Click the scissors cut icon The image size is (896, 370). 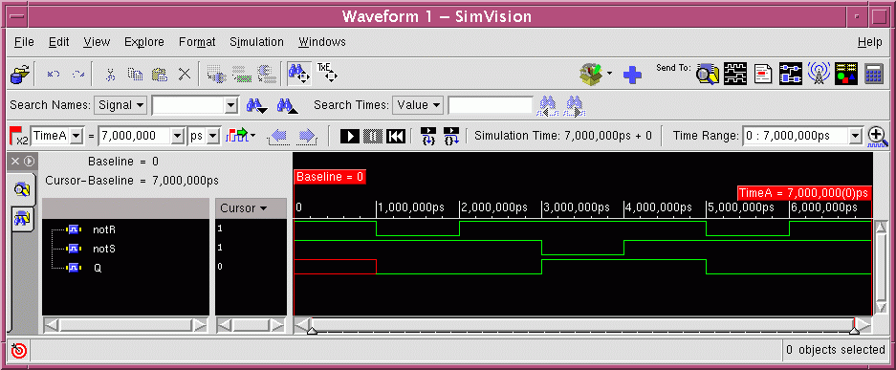click(x=111, y=75)
